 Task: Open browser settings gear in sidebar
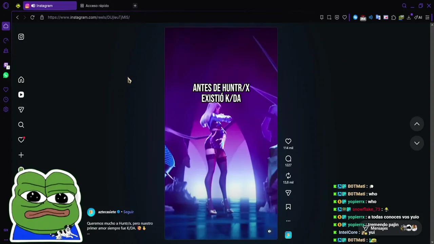6,109
